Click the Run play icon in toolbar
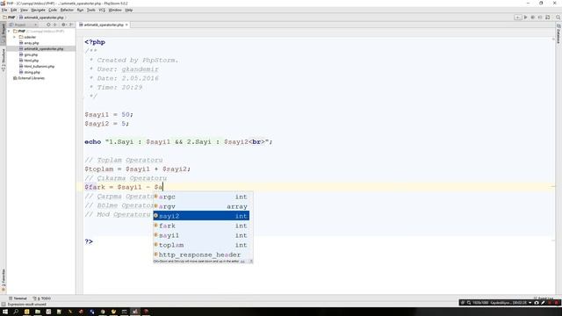The width and height of the screenshot is (562, 316). (525, 18)
